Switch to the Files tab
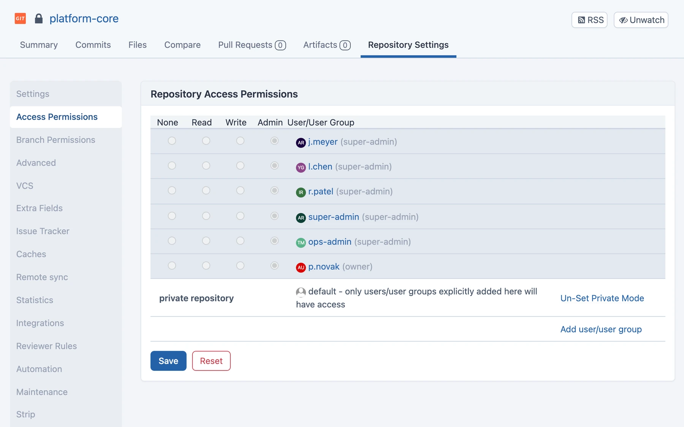This screenshot has height=427, width=684. 138,45
